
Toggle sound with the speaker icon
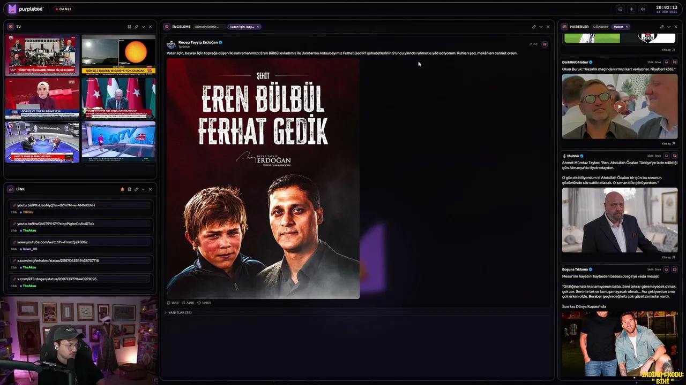click(x=643, y=9)
